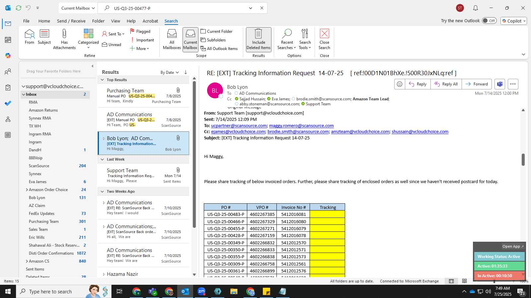Open the Categorized dropdown
531x298 pixels.
coord(88,39)
